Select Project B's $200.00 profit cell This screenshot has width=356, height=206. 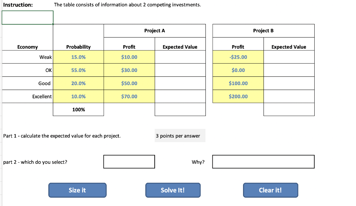(x=238, y=96)
